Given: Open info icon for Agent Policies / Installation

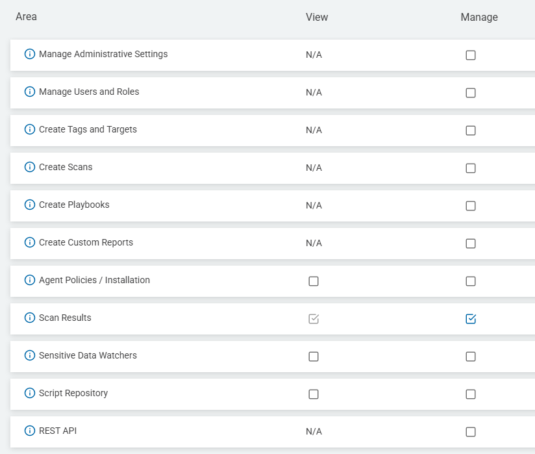Looking at the screenshot, I should point(29,281).
